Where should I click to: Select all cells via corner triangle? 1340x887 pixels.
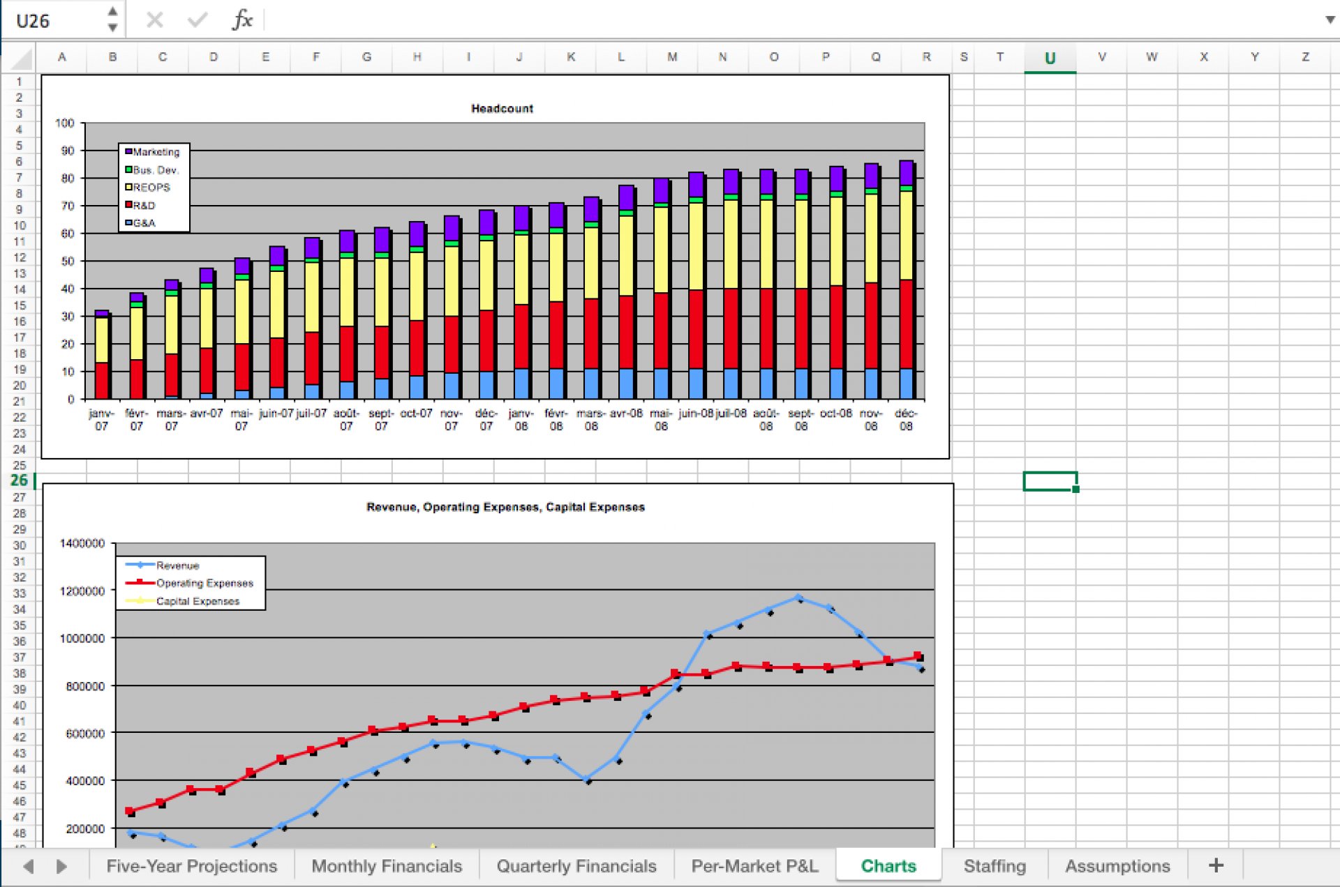pyautogui.click(x=22, y=59)
